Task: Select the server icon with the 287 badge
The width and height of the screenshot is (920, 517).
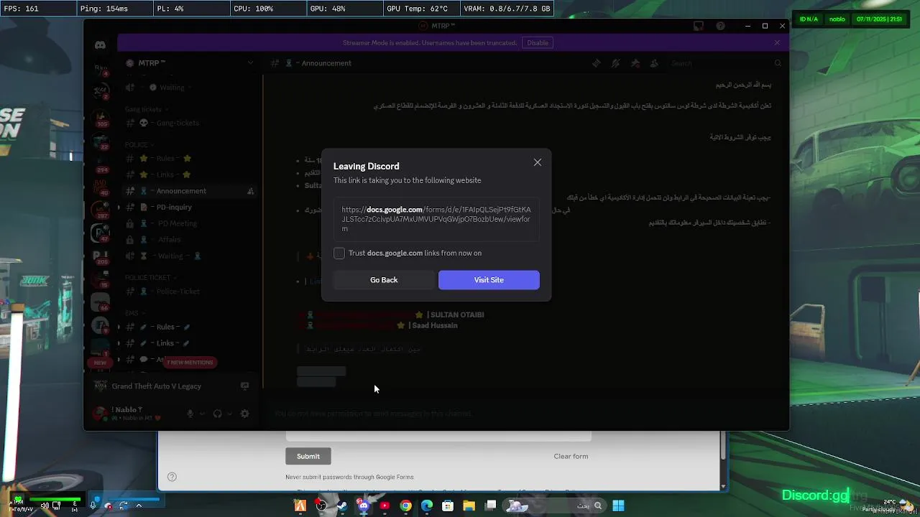Action: tap(100, 209)
